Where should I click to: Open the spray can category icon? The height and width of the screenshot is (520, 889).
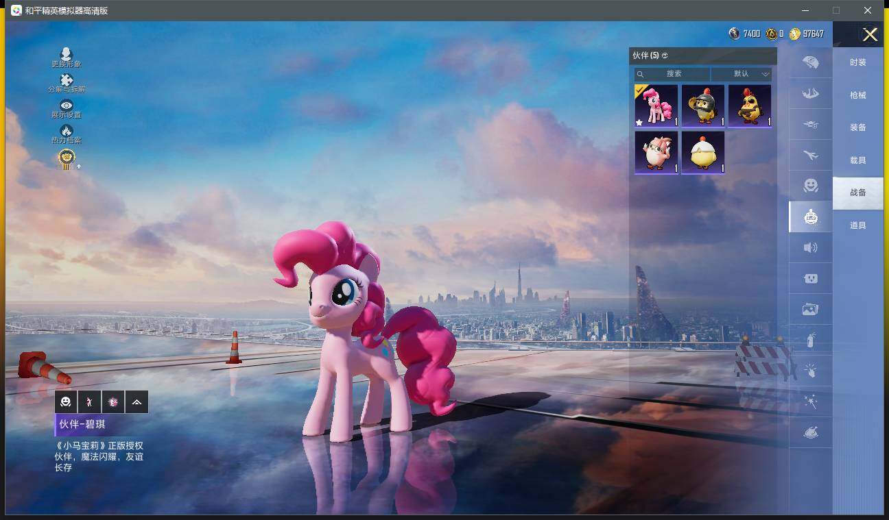point(811,340)
